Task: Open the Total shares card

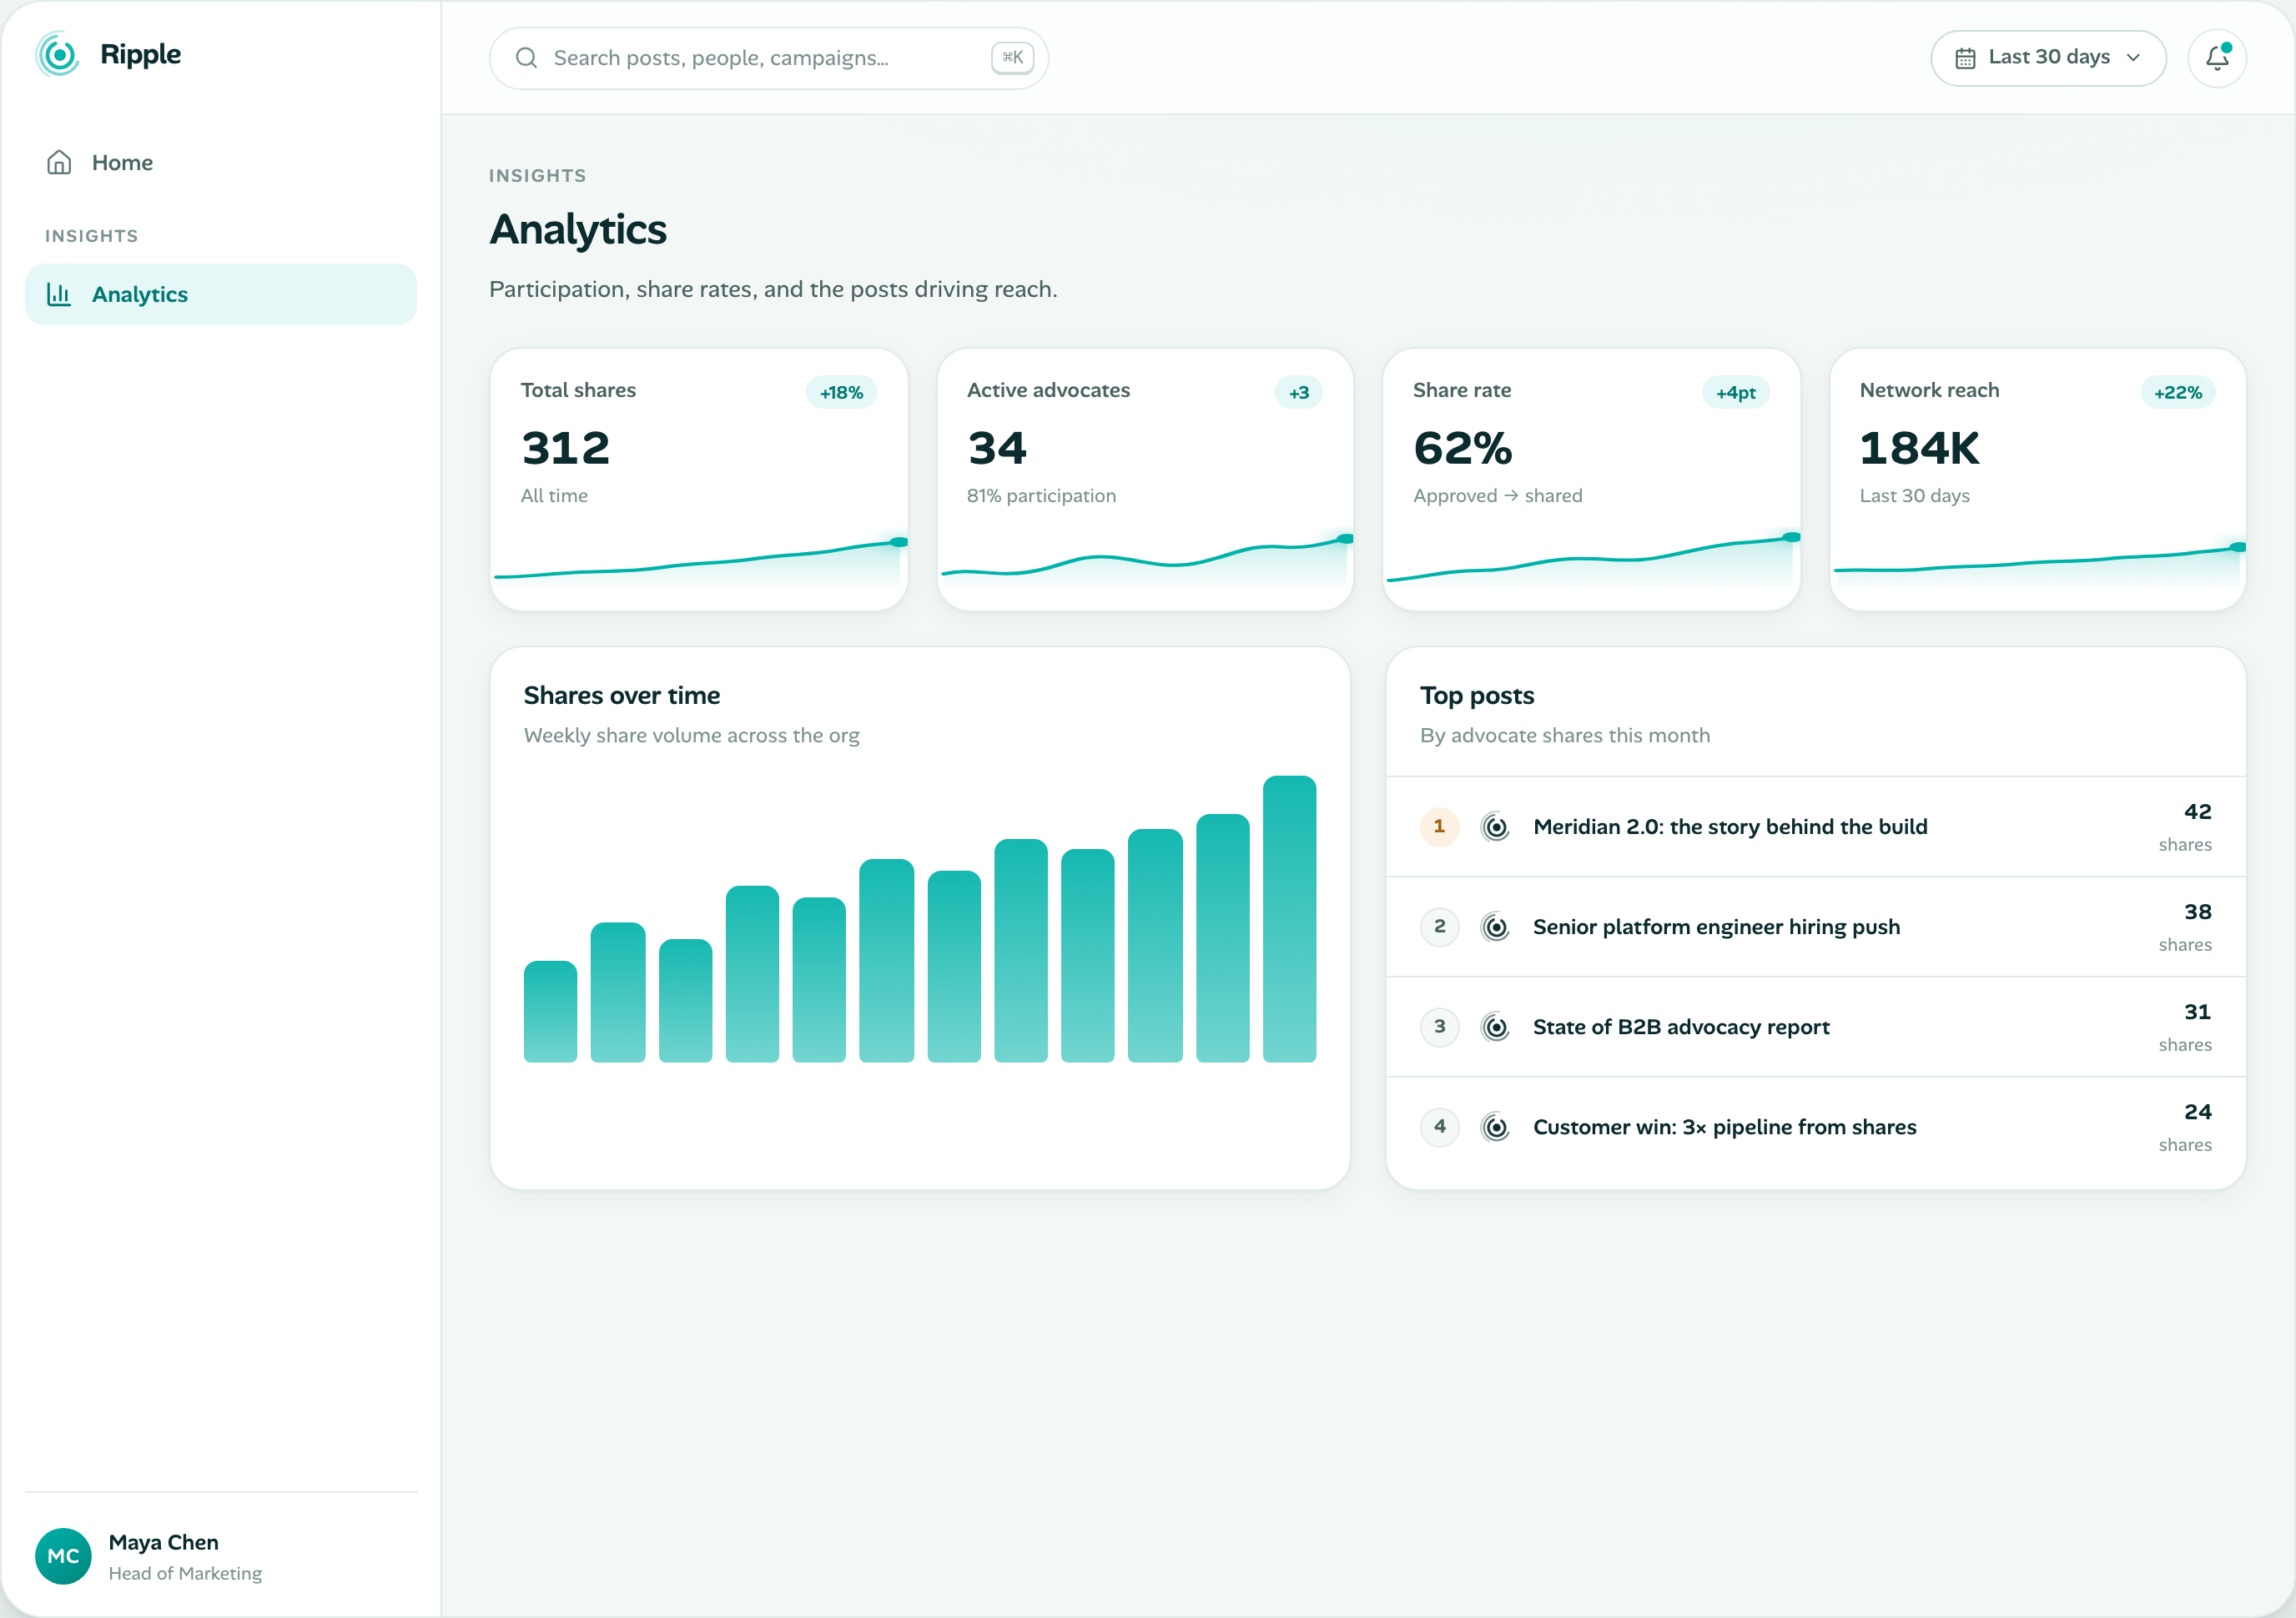Action: 699,479
